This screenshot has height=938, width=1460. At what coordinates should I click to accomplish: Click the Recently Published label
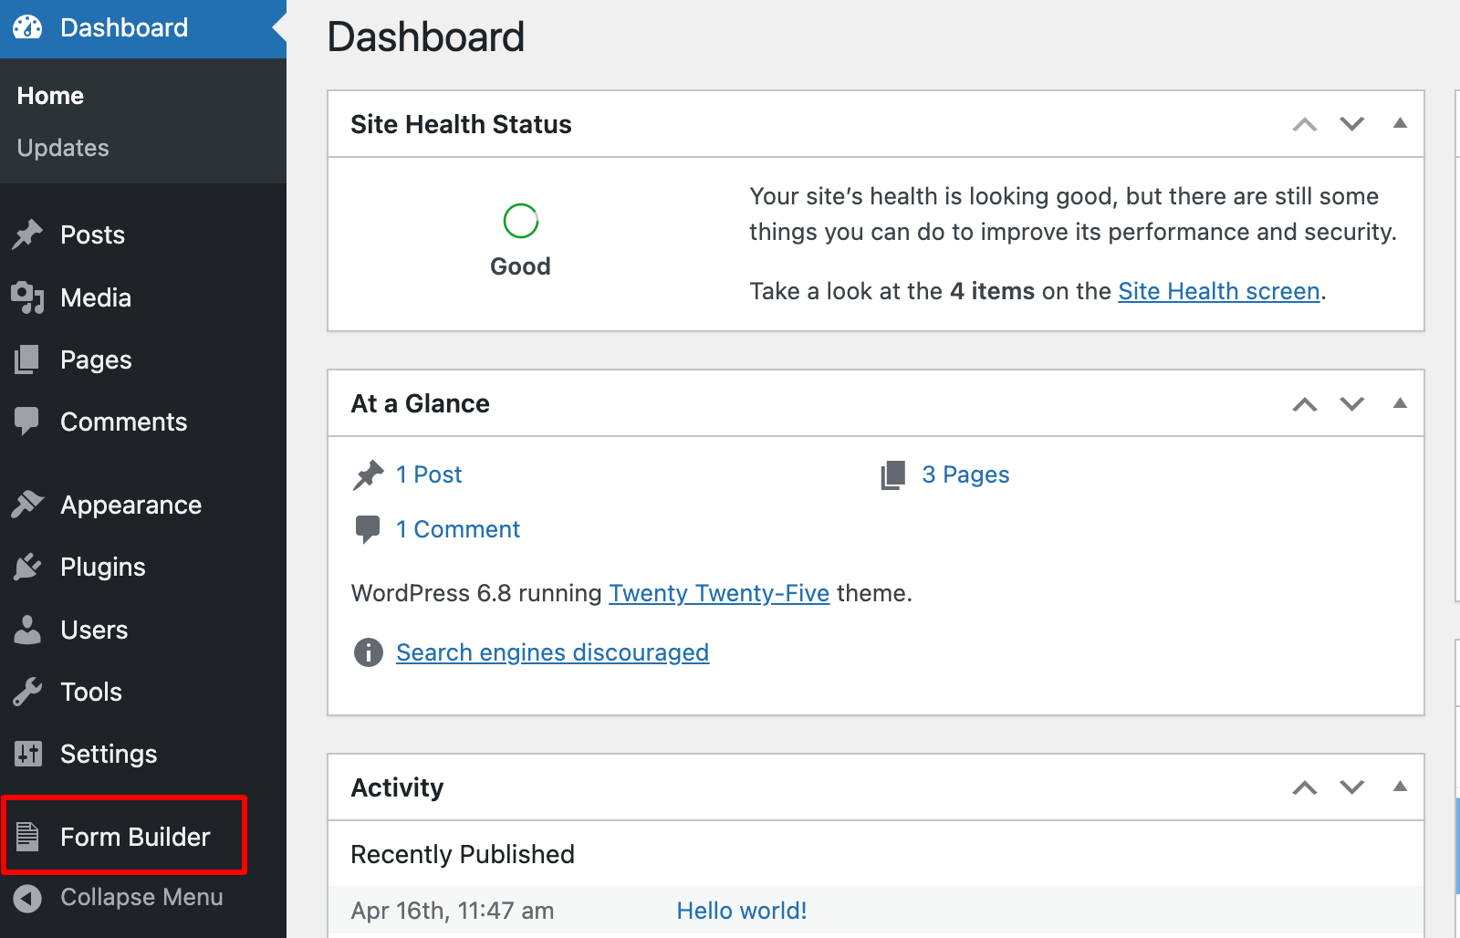(x=463, y=854)
